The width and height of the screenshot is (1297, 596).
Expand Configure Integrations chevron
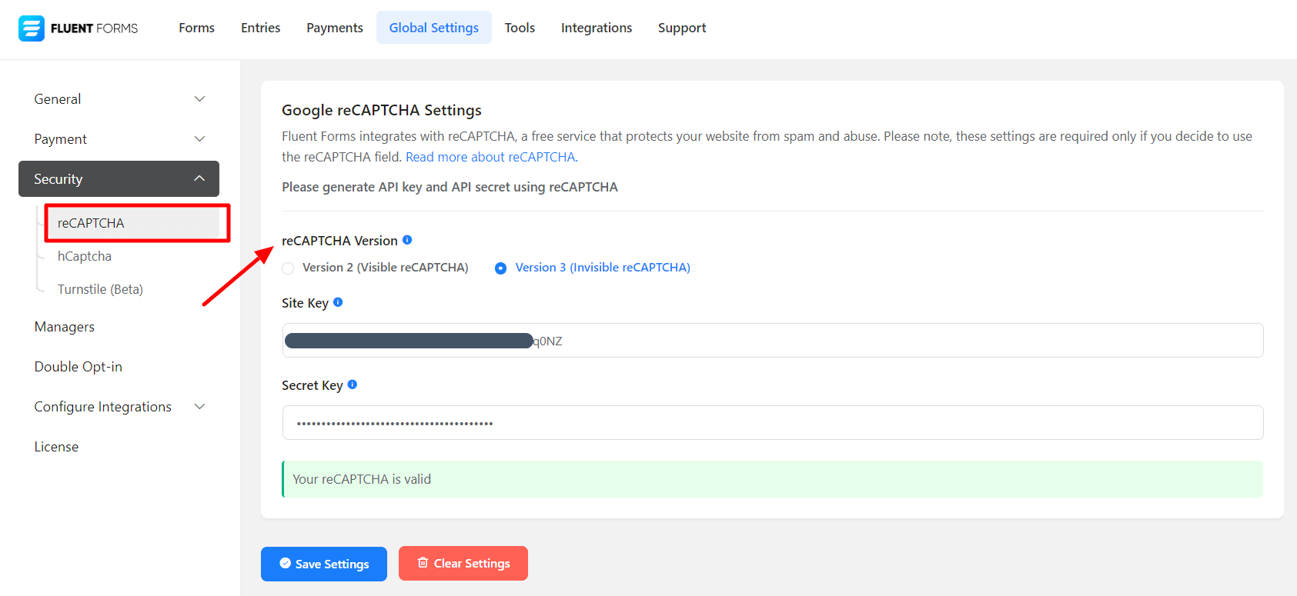tap(199, 407)
